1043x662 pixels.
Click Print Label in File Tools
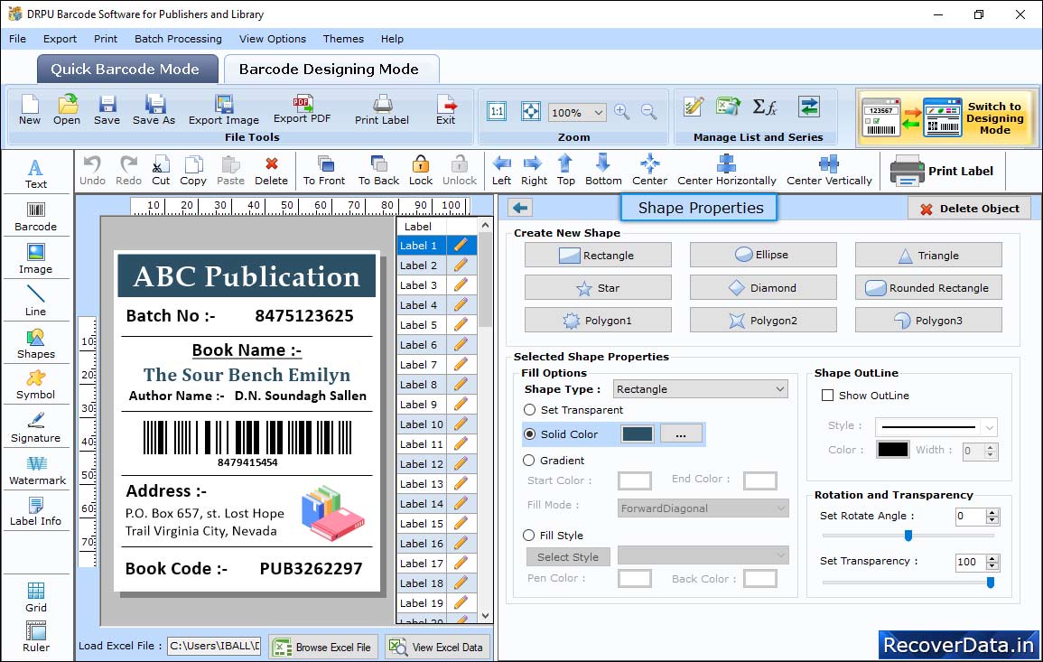tap(382, 110)
